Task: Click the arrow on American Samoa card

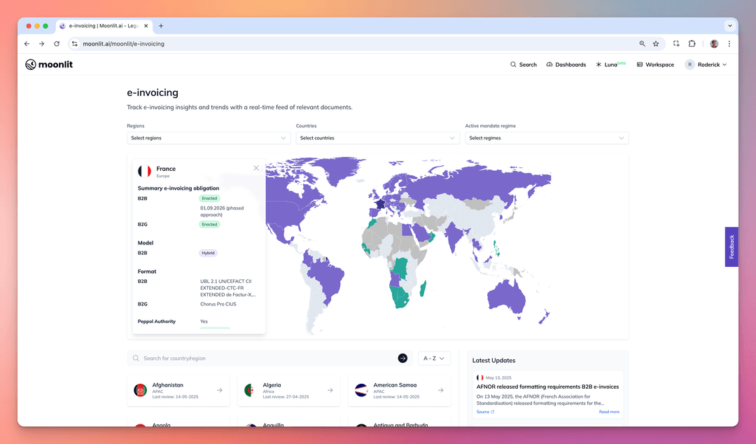Action: click(x=441, y=390)
